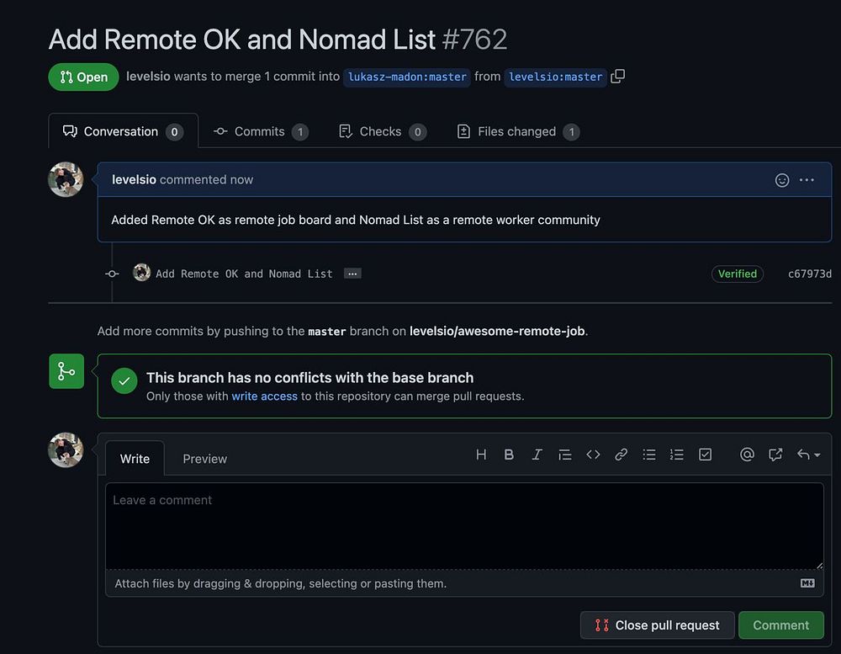This screenshot has width=841, height=654.
Task: Submit with the green Comment button
Action: 781,625
